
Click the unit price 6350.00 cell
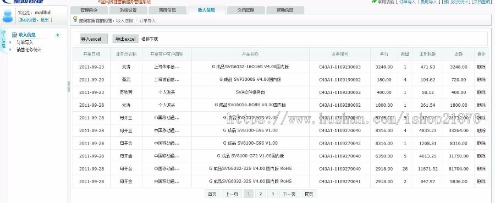384,156
